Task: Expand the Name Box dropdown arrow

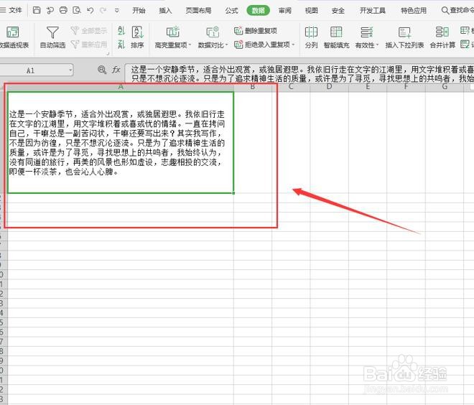Action: pos(70,70)
